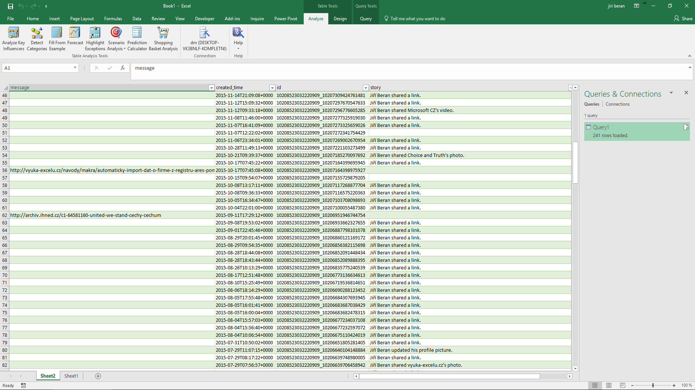Click 'Jiří Beran updated his profile picture.' cell
Image resolution: width=695 pixels, height=390 pixels.
470,350
